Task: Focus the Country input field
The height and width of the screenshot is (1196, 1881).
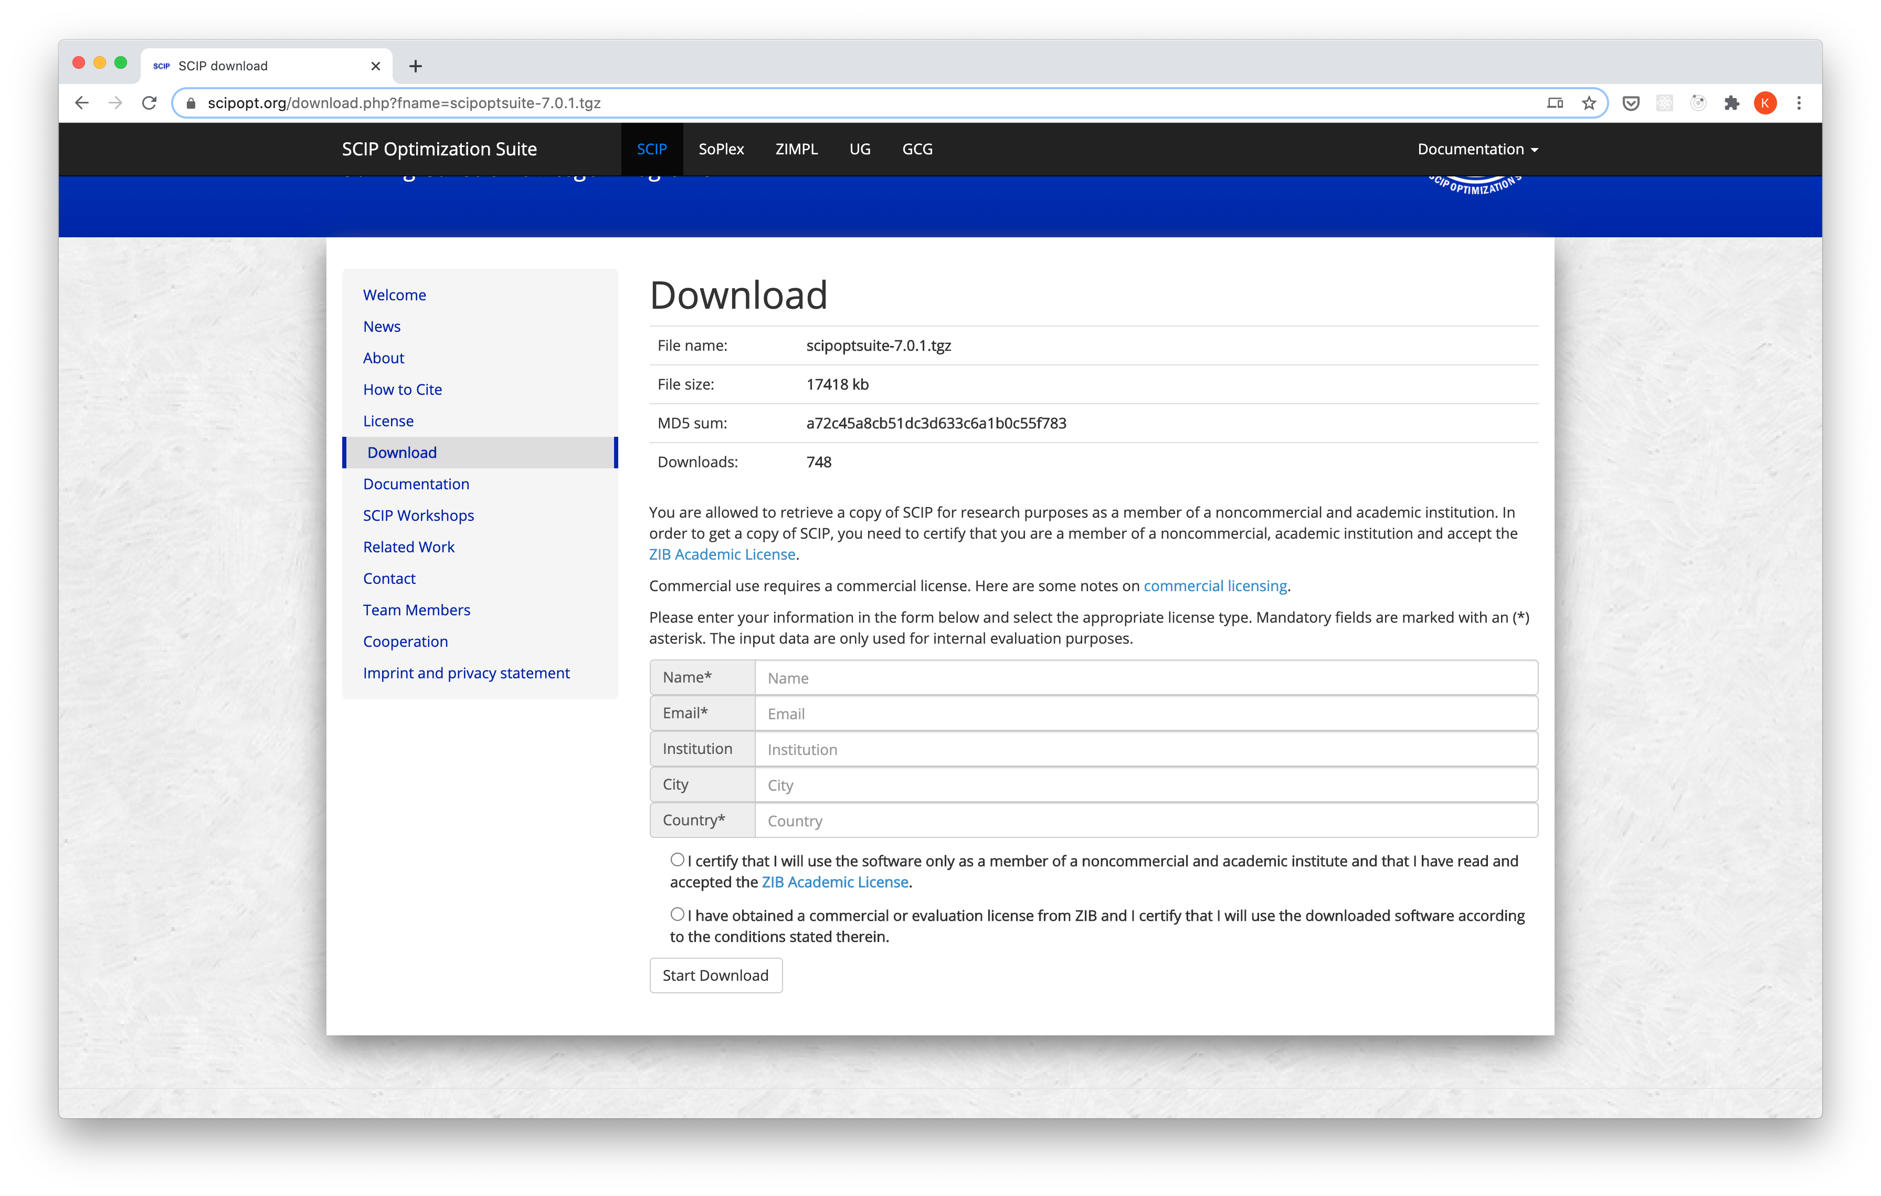Action: [x=1145, y=821]
